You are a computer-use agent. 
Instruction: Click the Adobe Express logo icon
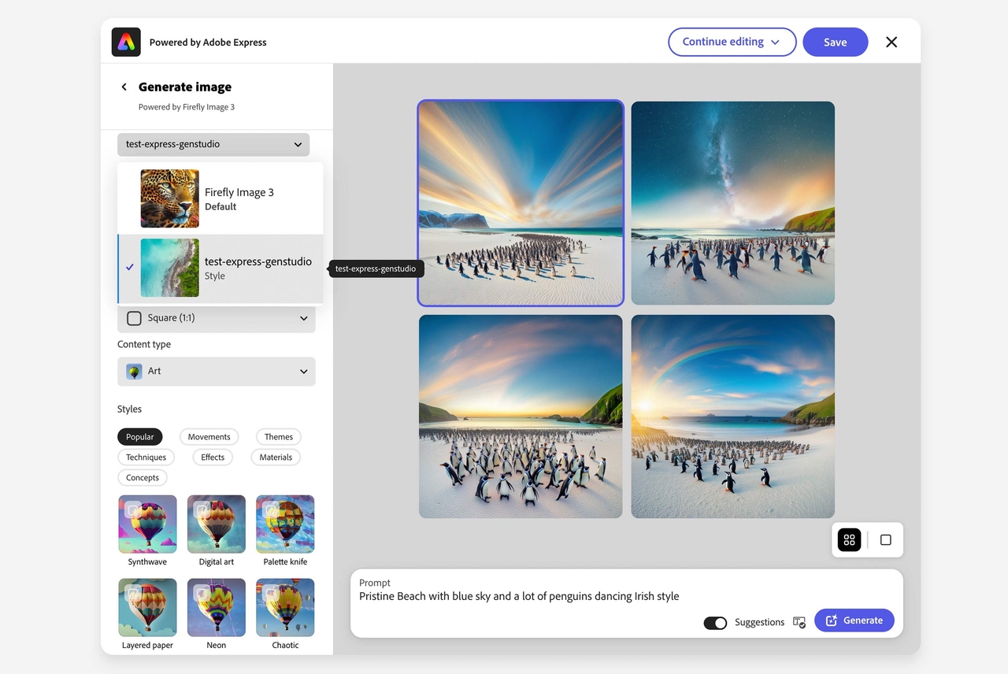(126, 43)
